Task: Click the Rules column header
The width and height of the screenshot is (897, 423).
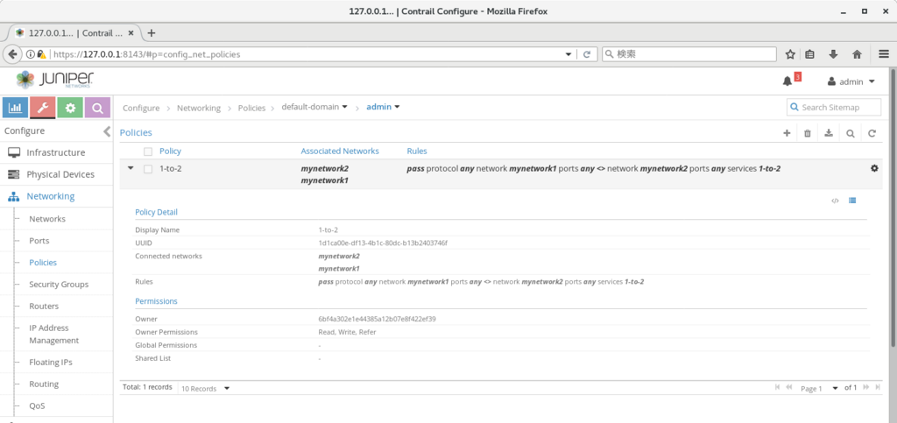Action: point(416,151)
